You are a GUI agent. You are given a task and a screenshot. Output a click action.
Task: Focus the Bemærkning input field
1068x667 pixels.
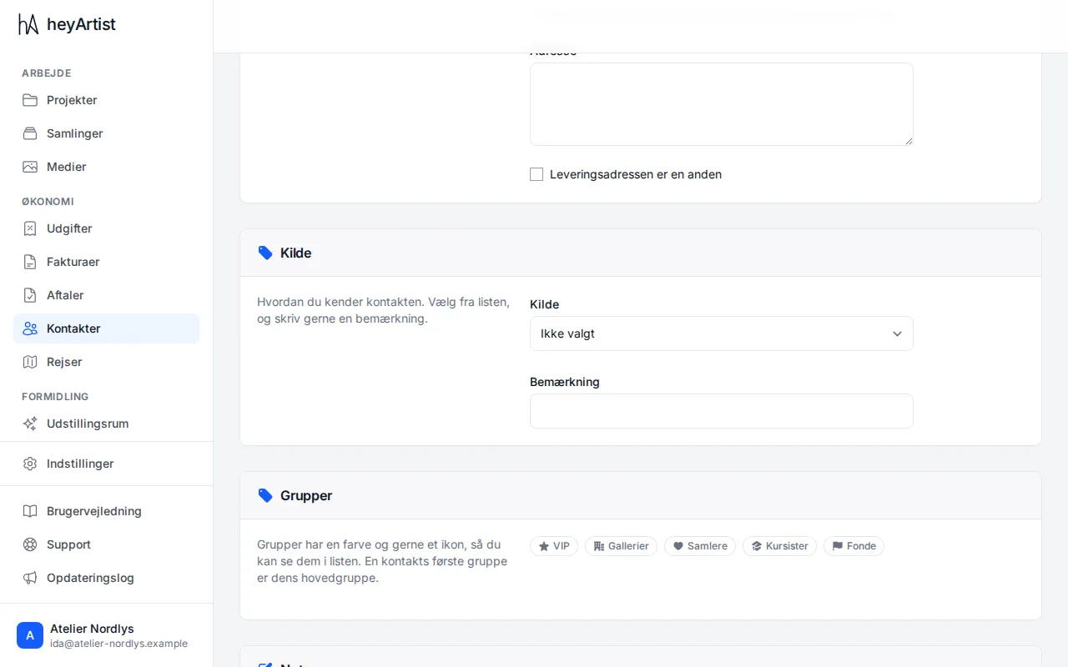[722, 411]
